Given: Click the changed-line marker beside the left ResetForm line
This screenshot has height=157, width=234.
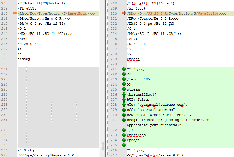Looking at the screenshot, I should click(15, 13).
